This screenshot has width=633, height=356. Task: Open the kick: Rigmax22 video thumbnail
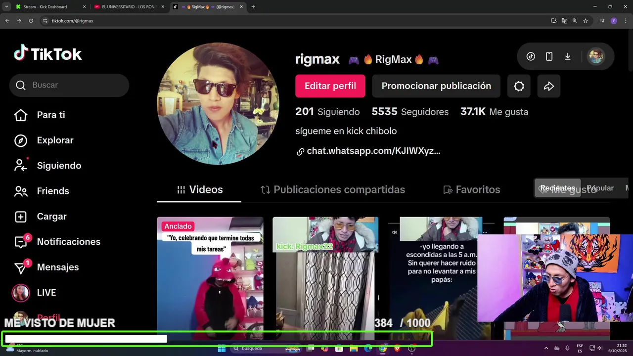[325, 278]
